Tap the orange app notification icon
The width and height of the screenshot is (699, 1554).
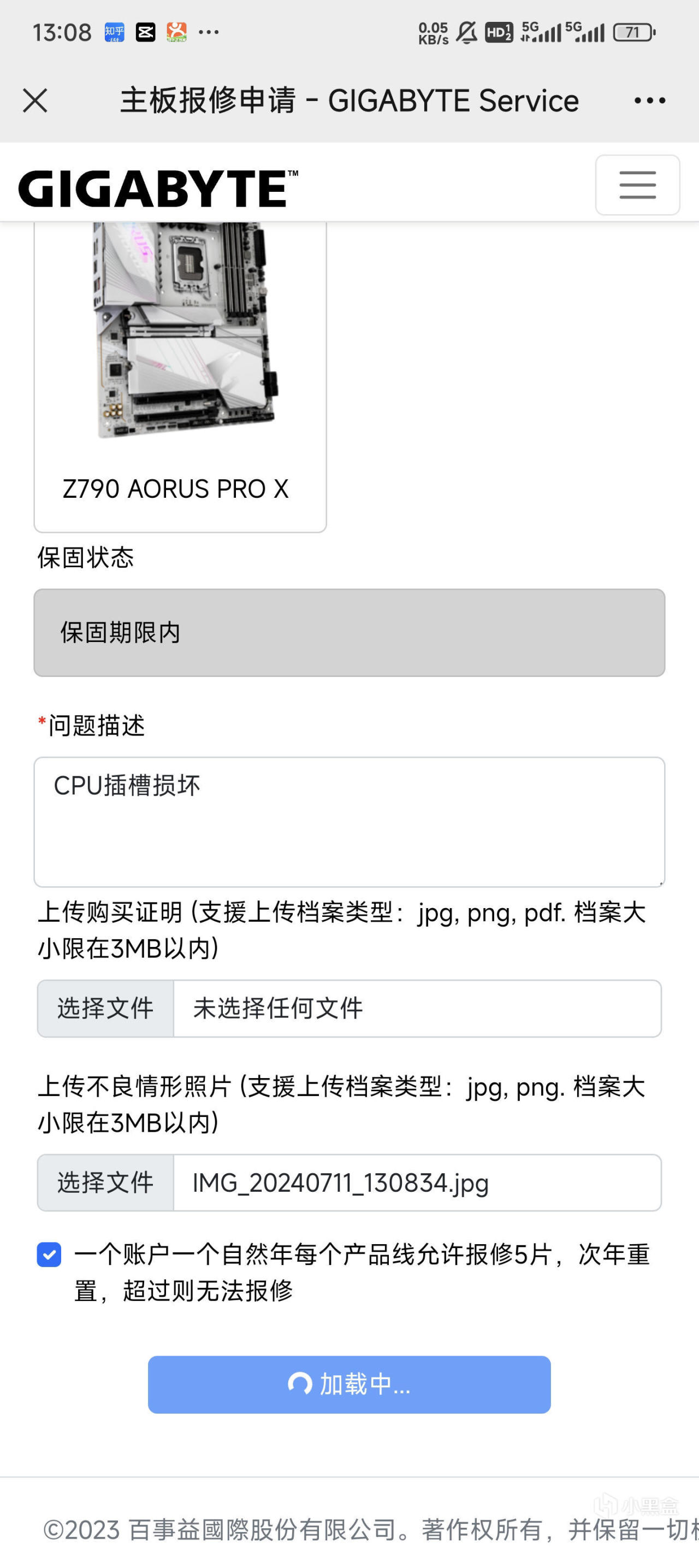[177, 32]
